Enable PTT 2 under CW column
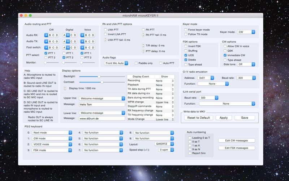The height and width of the screenshot is (181, 289). pyautogui.click(x=46, y=58)
